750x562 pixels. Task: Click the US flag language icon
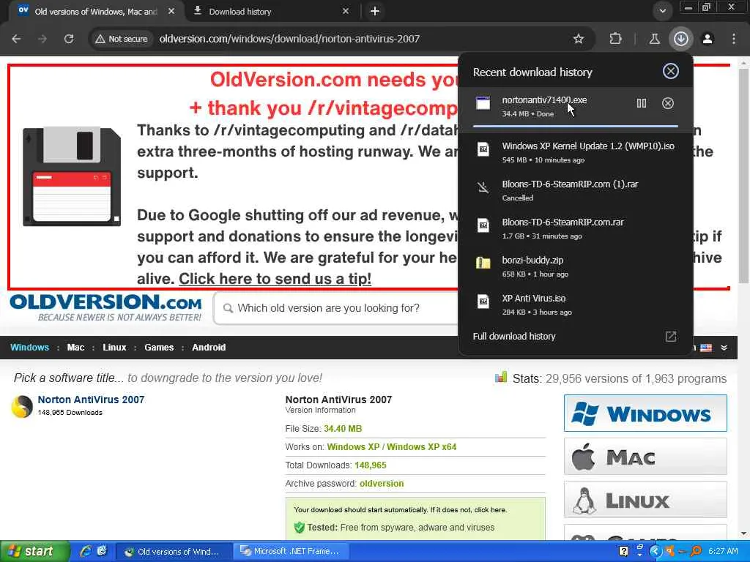click(706, 348)
